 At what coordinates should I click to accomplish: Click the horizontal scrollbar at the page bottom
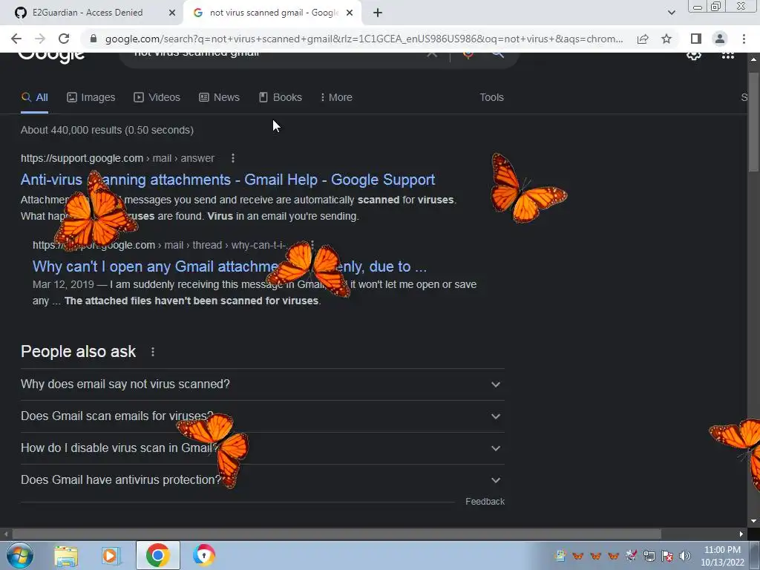click(336, 534)
